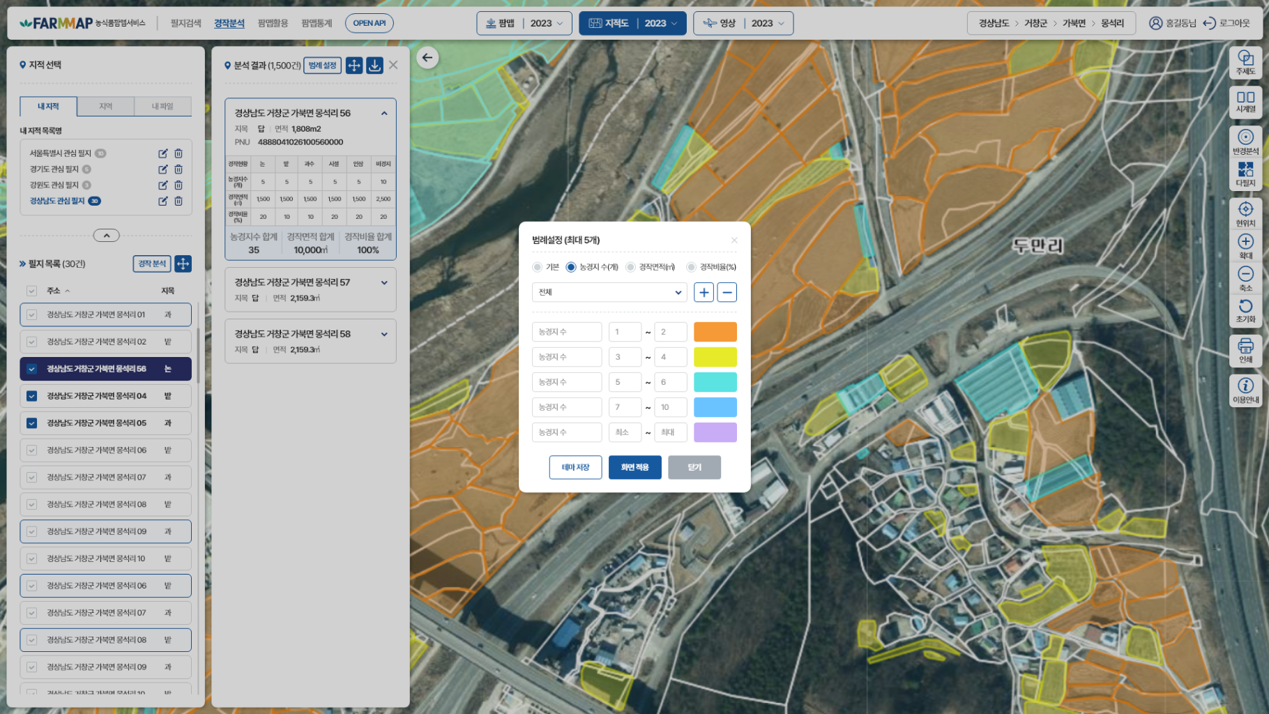
Task: Zoom out the map with 축소
Action: (x=1245, y=278)
